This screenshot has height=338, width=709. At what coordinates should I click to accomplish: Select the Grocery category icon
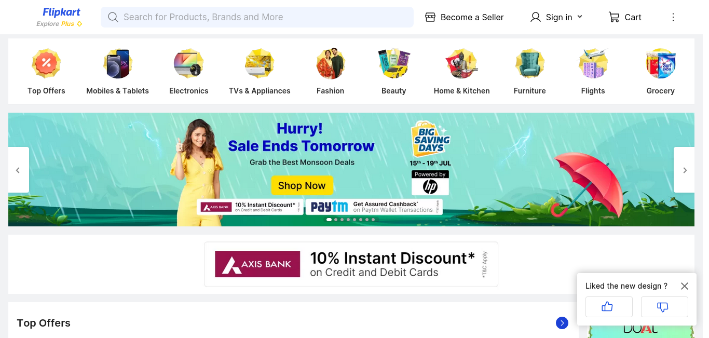pyautogui.click(x=661, y=64)
